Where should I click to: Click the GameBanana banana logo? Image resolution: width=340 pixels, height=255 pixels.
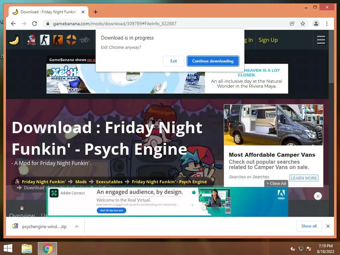(x=14, y=40)
